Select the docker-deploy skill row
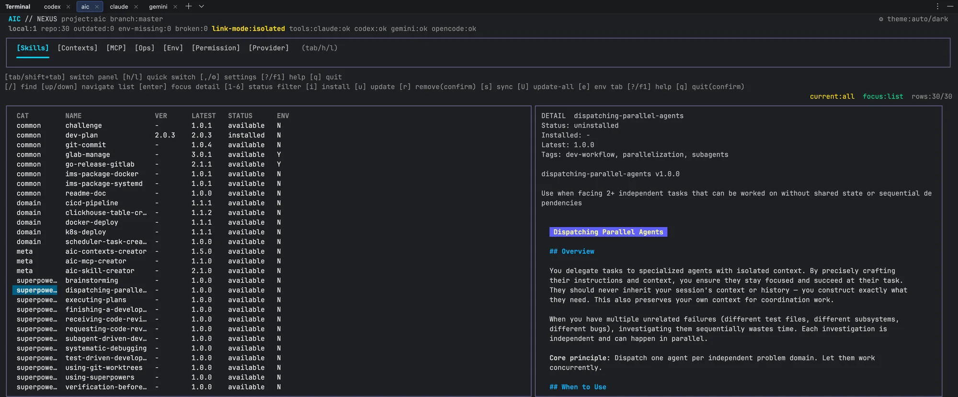 pyautogui.click(x=149, y=222)
